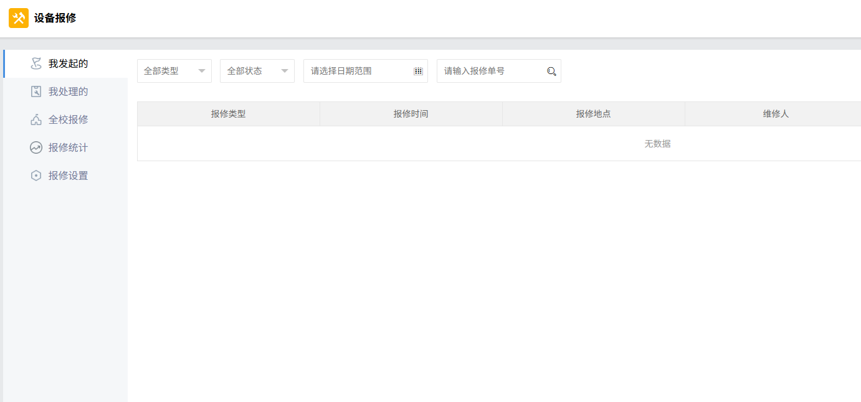Open the 报修统计 menu label
The image size is (861, 402).
tap(69, 147)
